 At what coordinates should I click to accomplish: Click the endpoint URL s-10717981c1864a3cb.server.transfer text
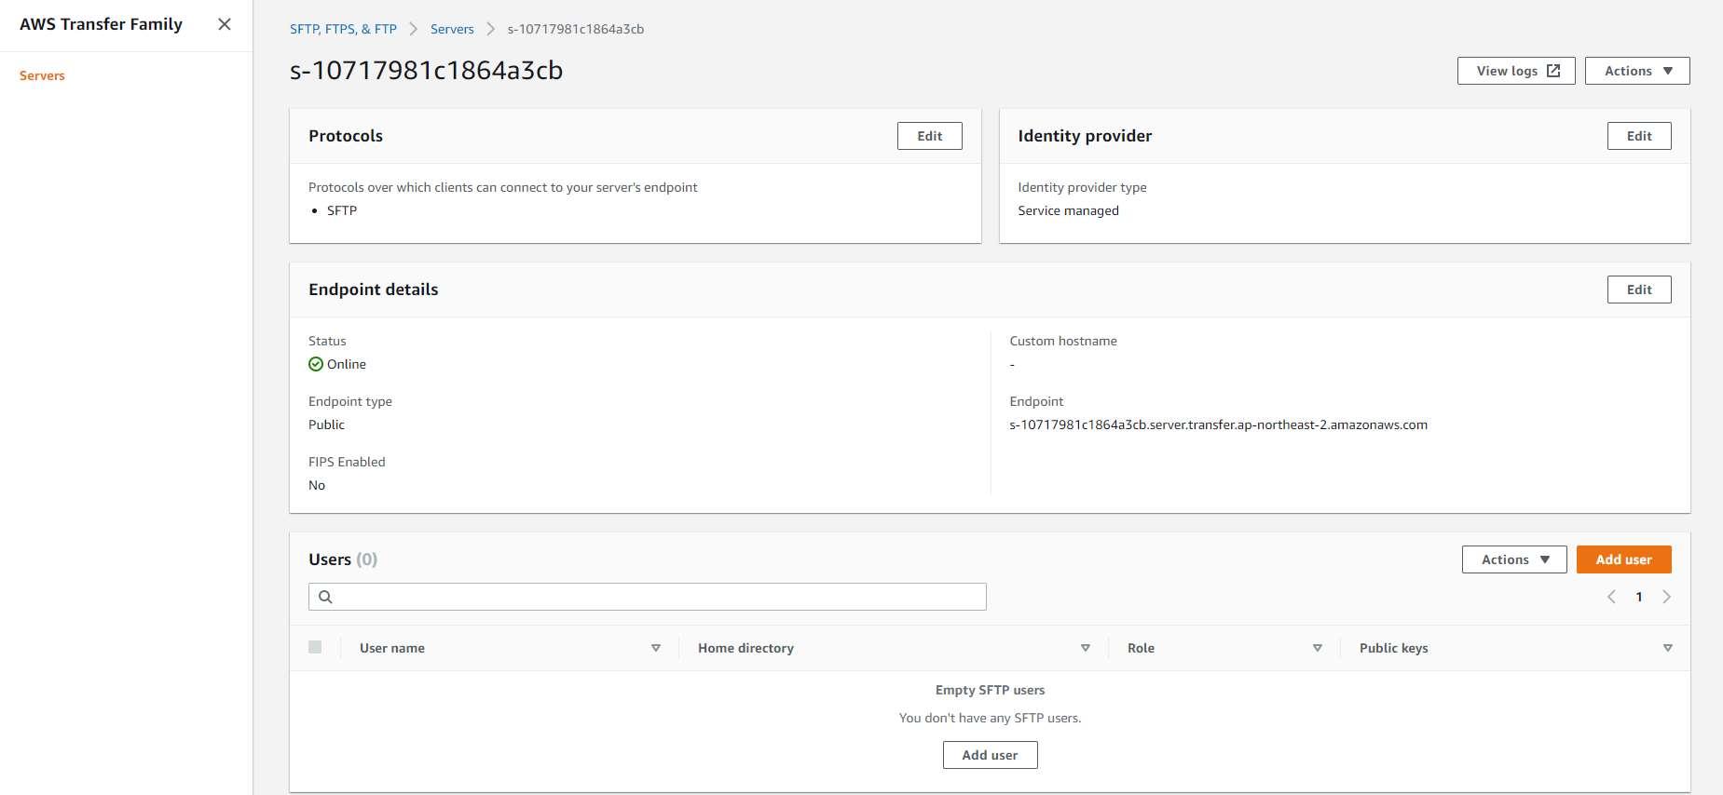tap(1218, 424)
